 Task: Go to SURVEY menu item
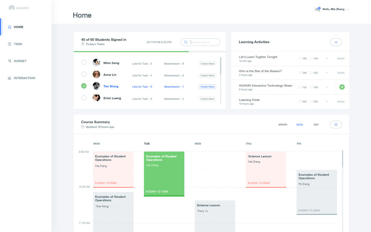click(20, 61)
